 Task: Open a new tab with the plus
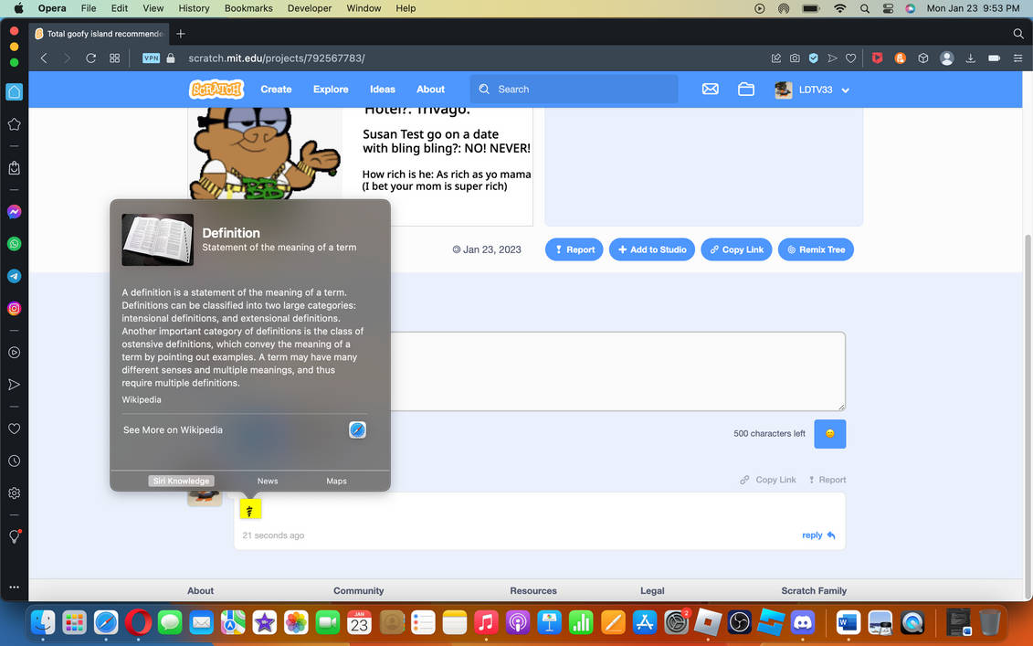point(181,34)
